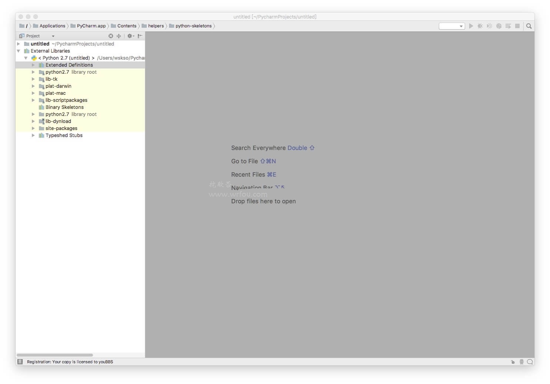This screenshot has height=384, width=550.
Task: Expand the plat-mac folder arrow
Action: pyautogui.click(x=33, y=93)
